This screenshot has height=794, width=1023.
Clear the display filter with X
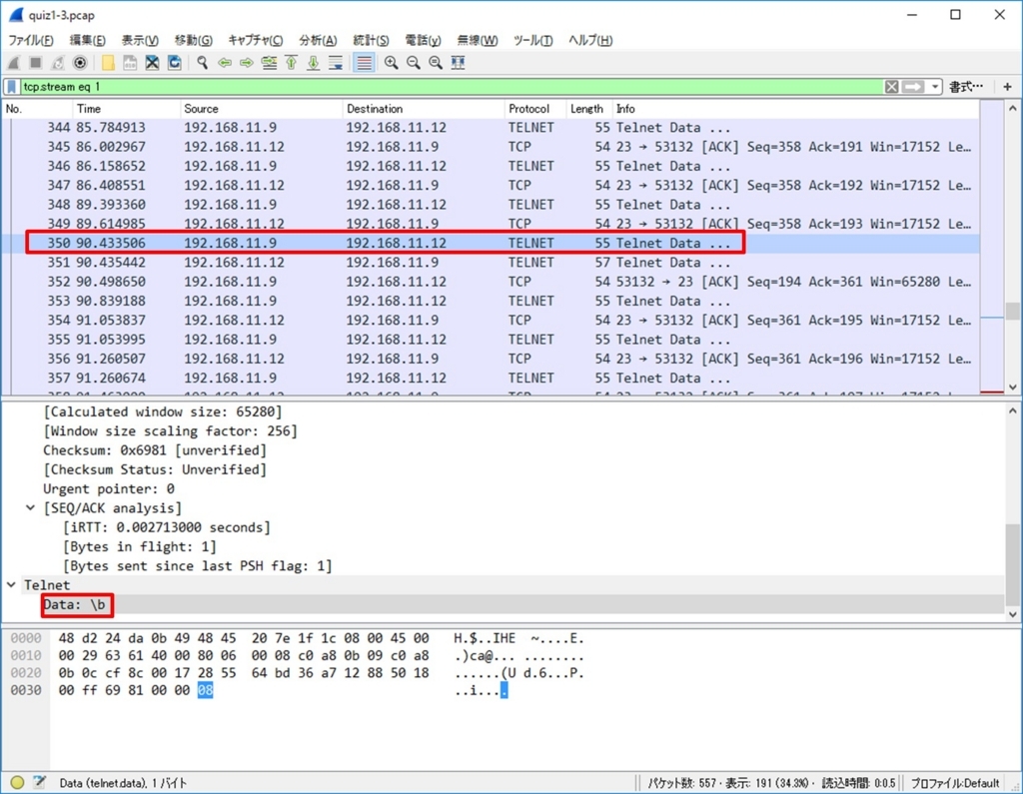pyautogui.click(x=891, y=87)
